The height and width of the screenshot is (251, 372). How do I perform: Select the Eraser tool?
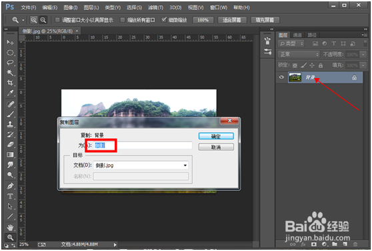(10, 144)
